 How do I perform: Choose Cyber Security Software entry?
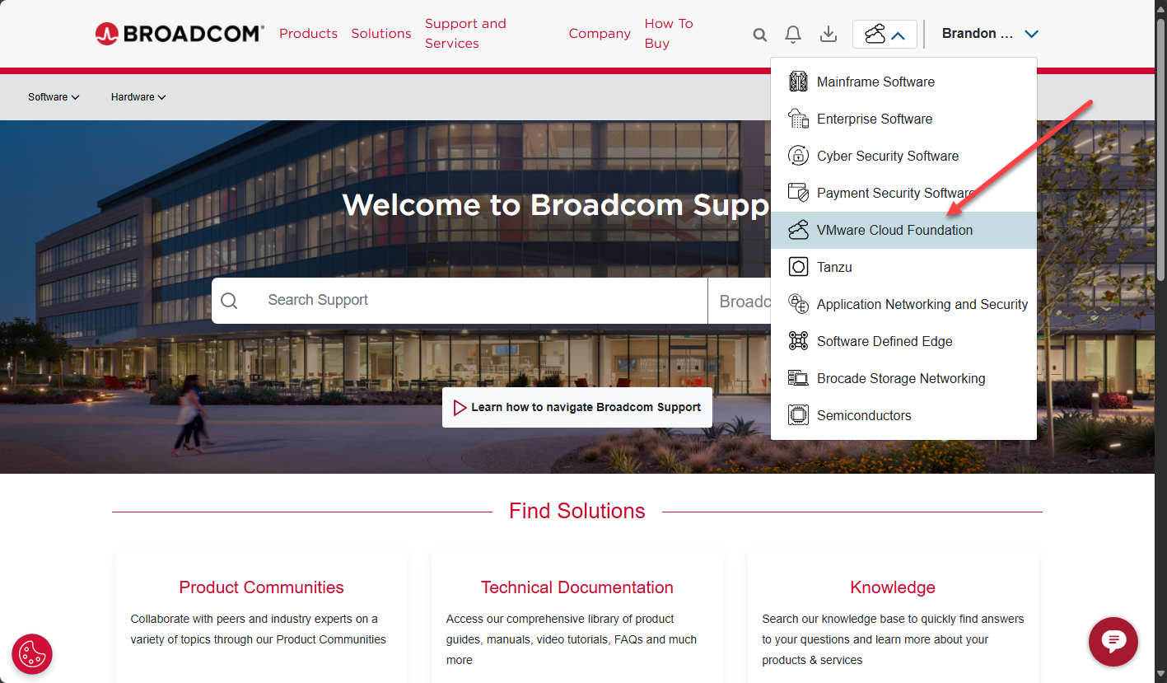tap(903, 156)
